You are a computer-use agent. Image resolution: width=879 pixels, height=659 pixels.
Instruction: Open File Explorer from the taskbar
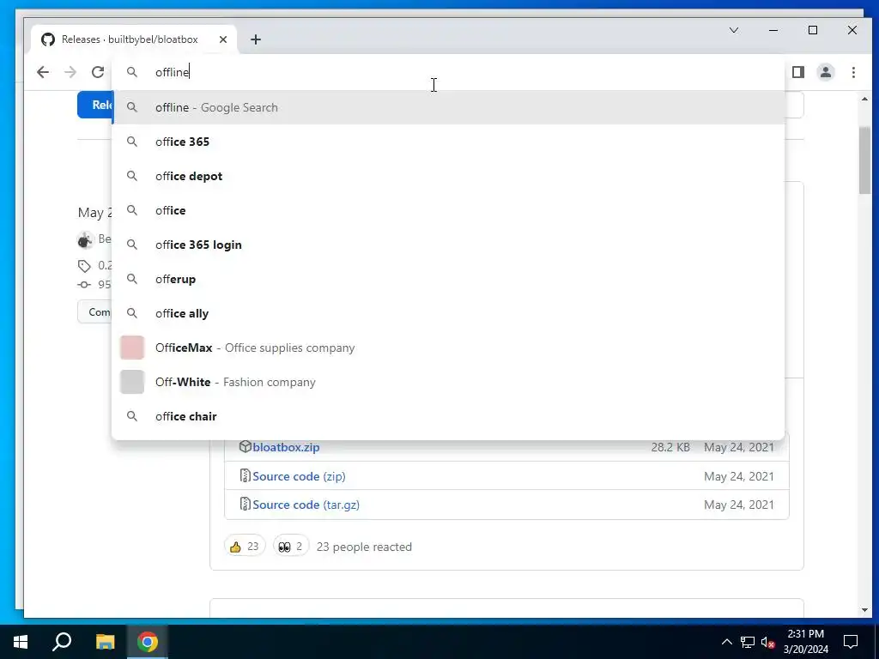(105, 642)
